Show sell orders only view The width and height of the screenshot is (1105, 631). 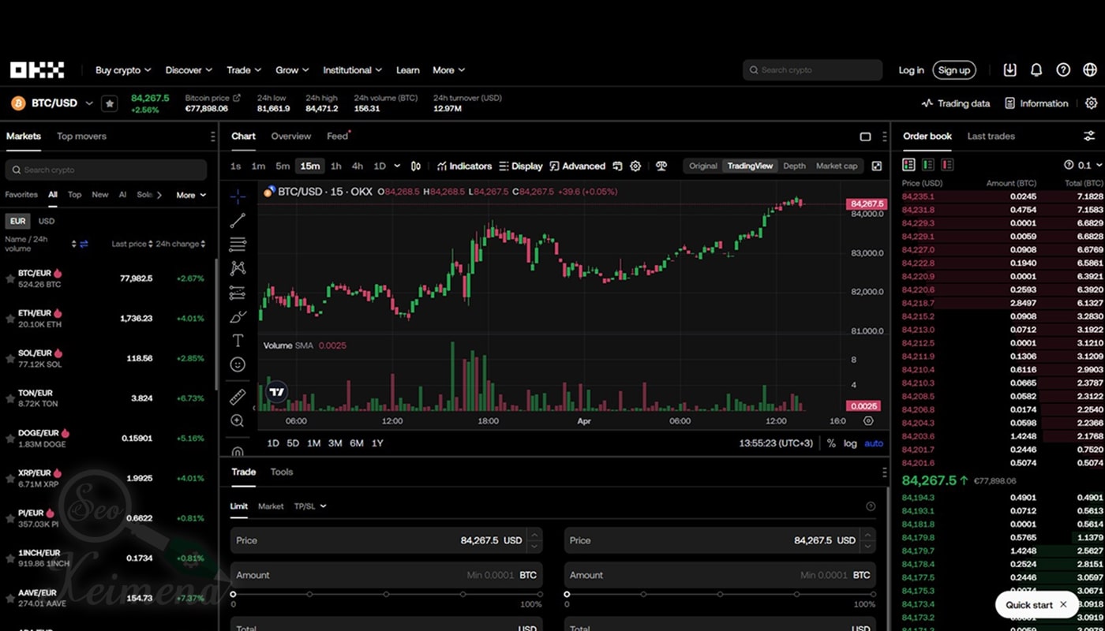947,165
